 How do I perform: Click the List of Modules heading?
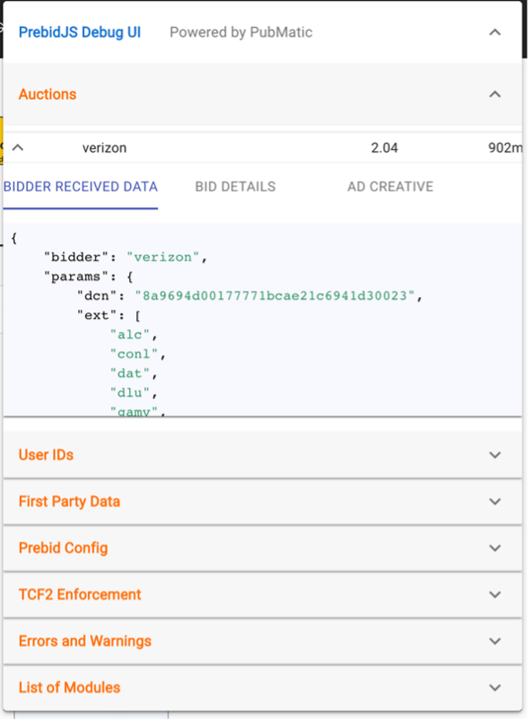[x=69, y=688]
